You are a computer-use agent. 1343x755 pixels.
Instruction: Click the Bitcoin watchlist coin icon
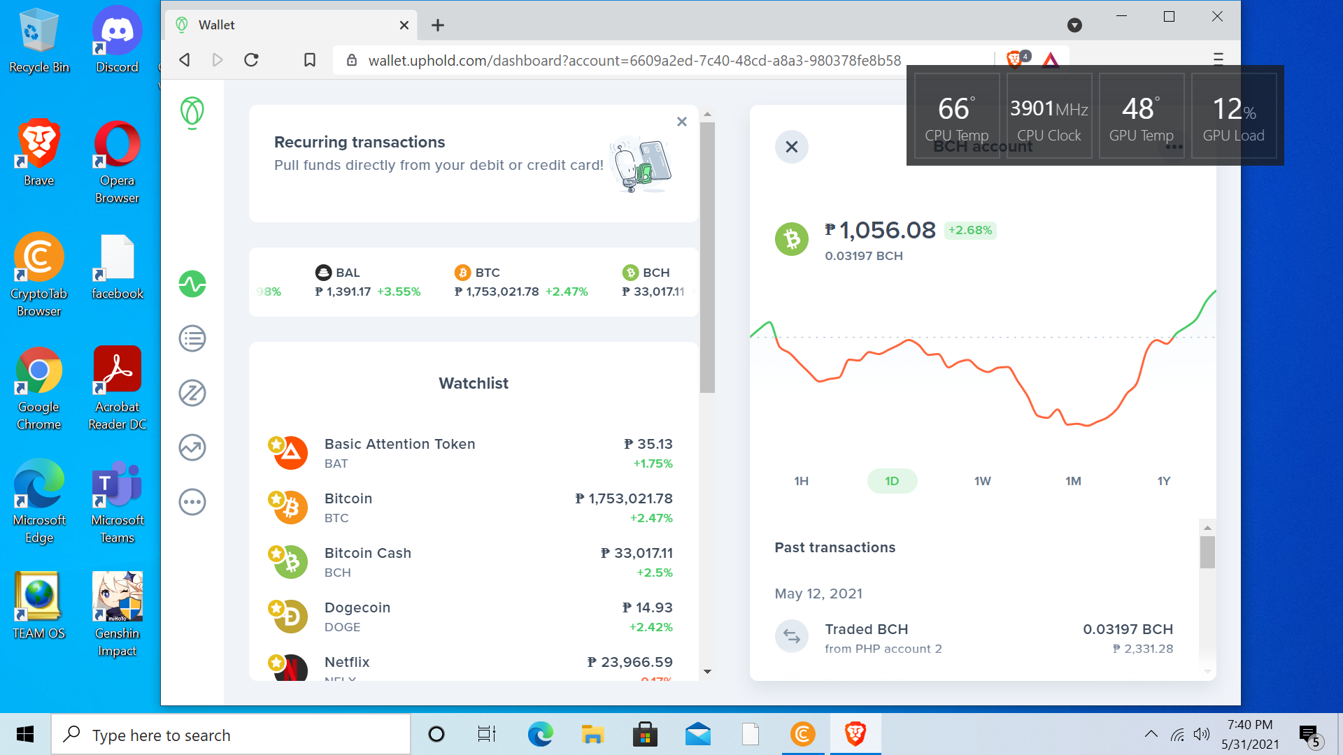click(289, 507)
